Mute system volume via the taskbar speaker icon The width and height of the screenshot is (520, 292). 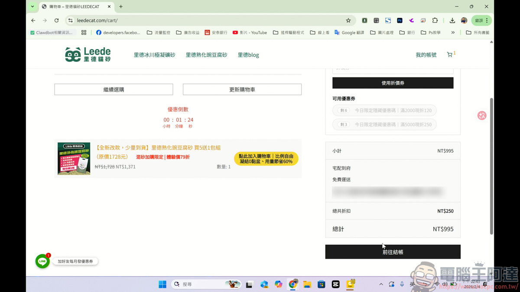(445, 284)
